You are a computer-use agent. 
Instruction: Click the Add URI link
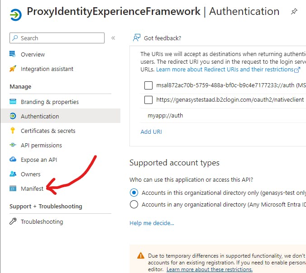tap(151, 132)
